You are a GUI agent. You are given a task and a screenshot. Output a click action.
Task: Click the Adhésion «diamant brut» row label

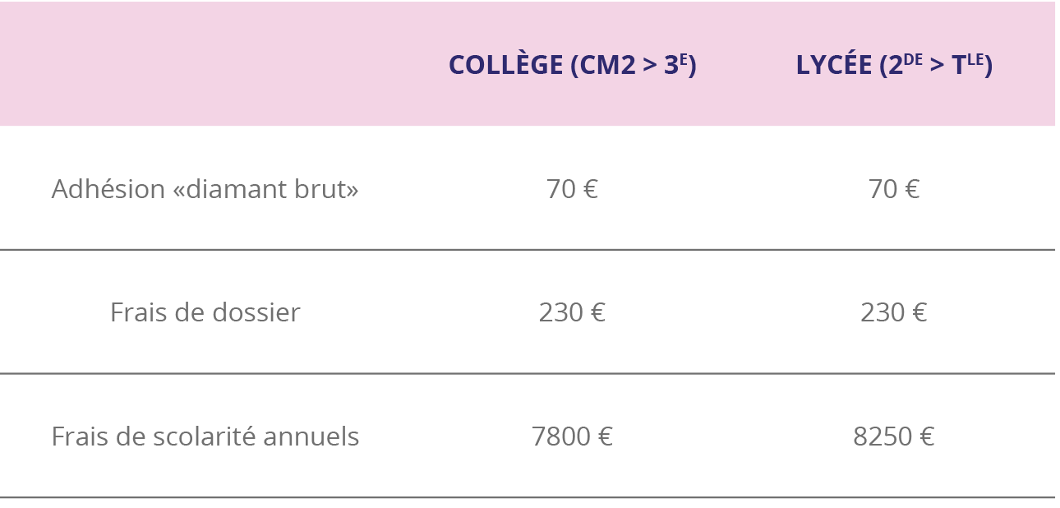[205, 189]
